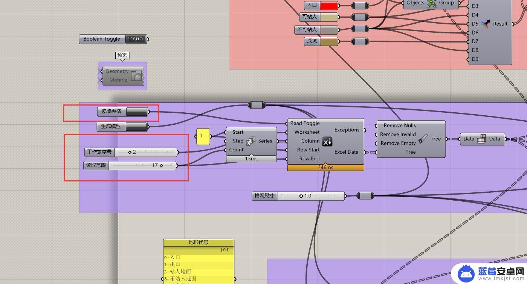Click the Read Toggle input
This screenshot has height=284, width=527.
(305, 123)
